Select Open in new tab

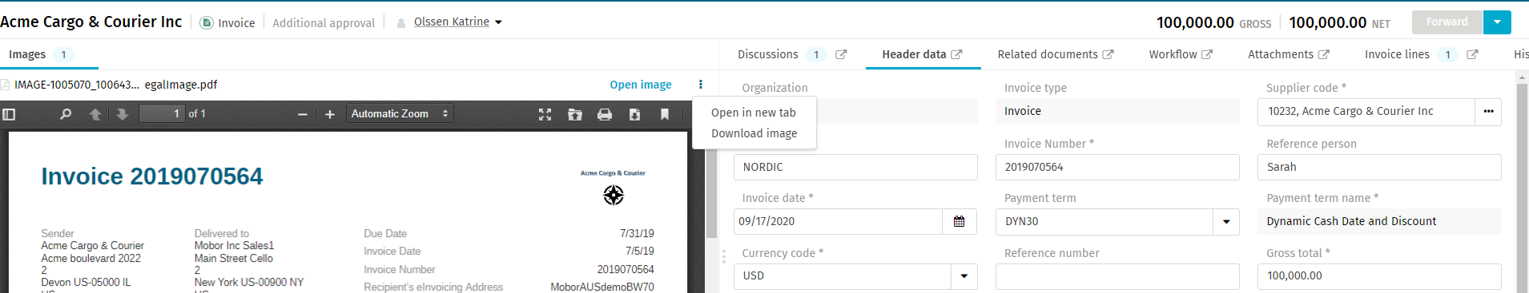(x=754, y=113)
